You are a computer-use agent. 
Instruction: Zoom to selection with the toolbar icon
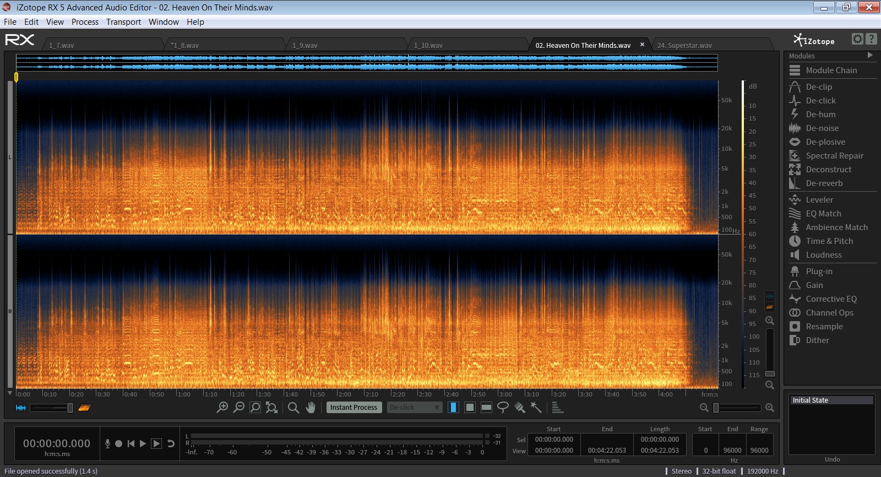255,408
